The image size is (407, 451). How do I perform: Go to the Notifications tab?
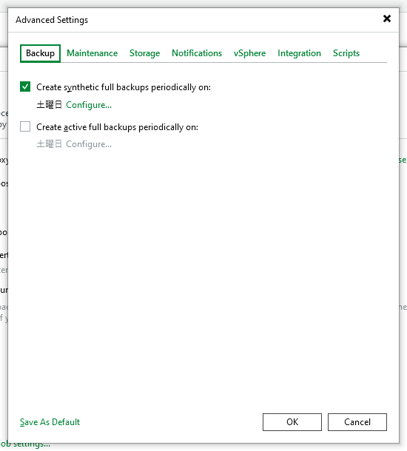pos(197,53)
